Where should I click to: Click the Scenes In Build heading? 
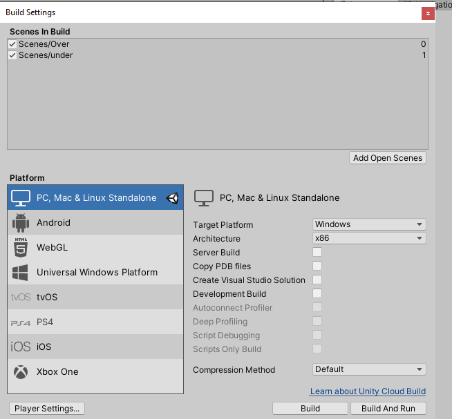click(40, 31)
